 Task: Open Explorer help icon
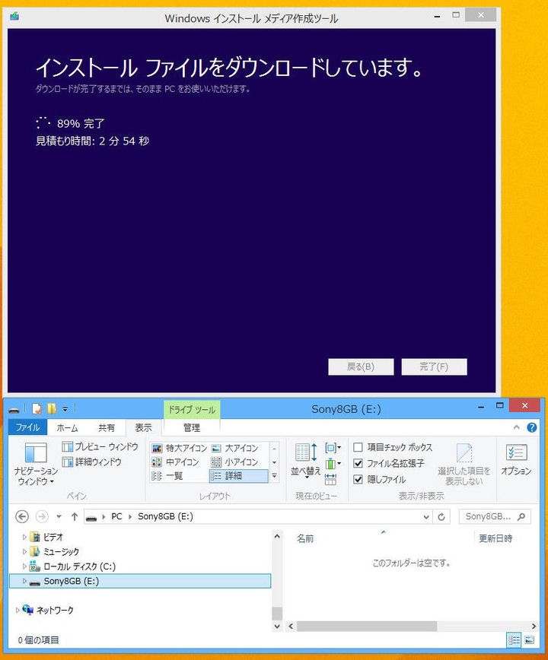tap(531, 427)
